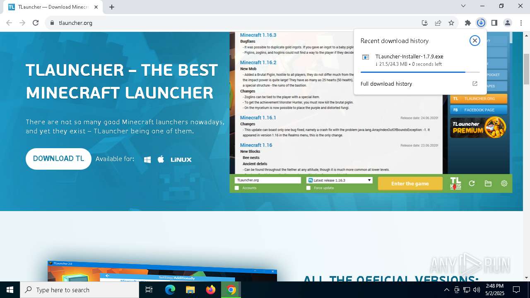
Task: Click the launcher refresh icon
Action: click(x=472, y=183)
